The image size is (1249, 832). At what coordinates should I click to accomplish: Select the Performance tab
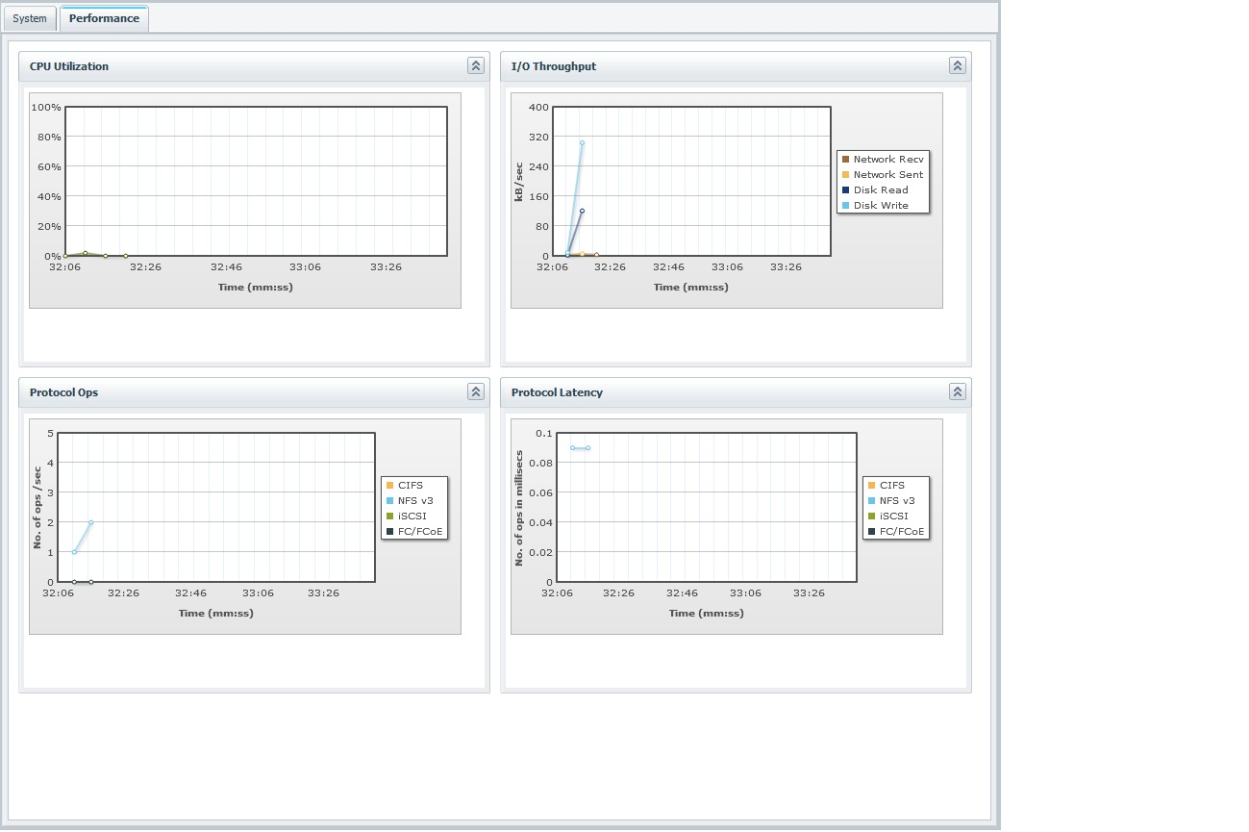[x=104, y=18]
